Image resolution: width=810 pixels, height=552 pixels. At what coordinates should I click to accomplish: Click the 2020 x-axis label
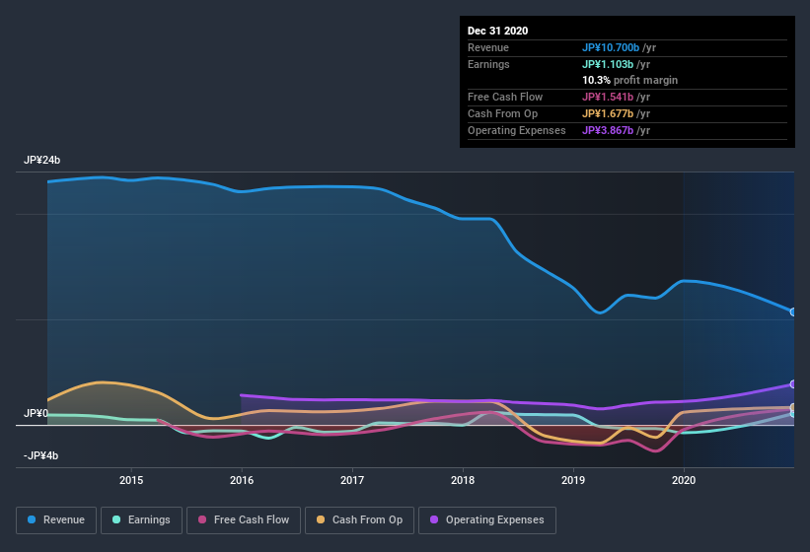pos(684,480)
